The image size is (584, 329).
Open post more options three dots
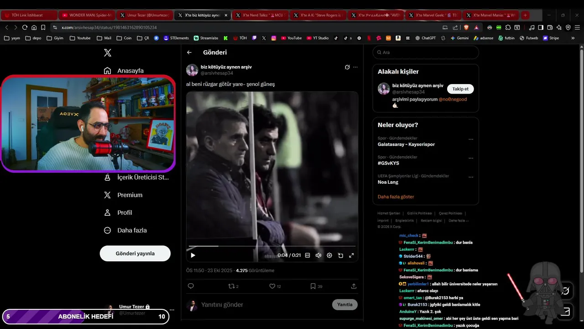coord(355,67)
